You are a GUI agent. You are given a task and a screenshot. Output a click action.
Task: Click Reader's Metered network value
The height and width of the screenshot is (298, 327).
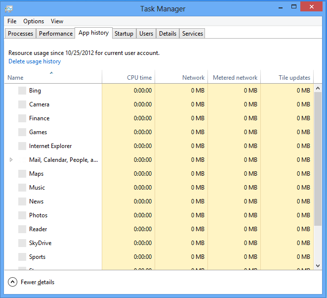tap(250, 229)
